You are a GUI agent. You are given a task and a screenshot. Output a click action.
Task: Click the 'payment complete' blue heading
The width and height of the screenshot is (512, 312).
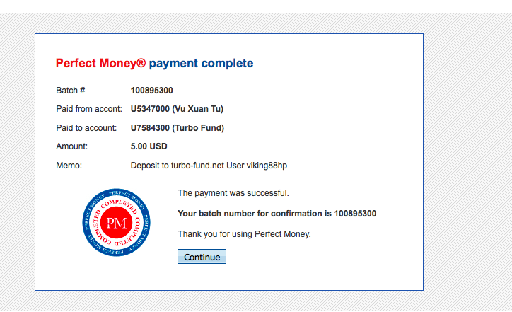pyautogui.click(x=201, y=64)
